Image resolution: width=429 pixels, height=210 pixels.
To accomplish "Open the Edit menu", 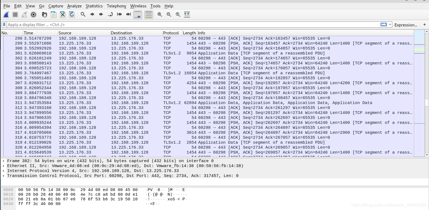I will point(18,6).
